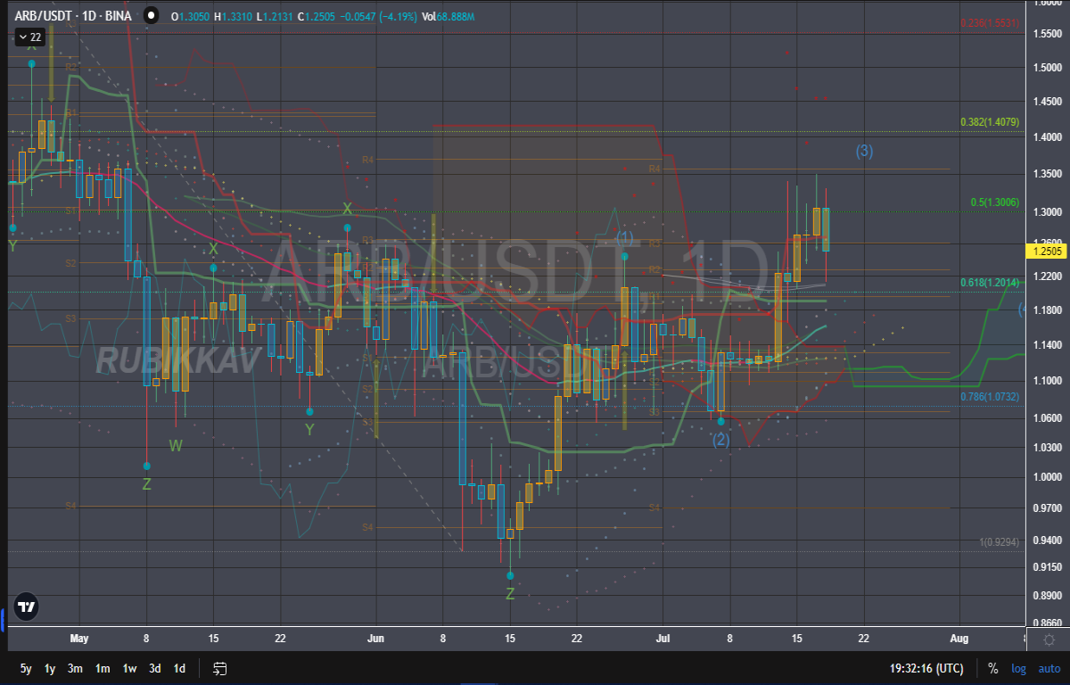Select the 1d time range

[179, 668]
